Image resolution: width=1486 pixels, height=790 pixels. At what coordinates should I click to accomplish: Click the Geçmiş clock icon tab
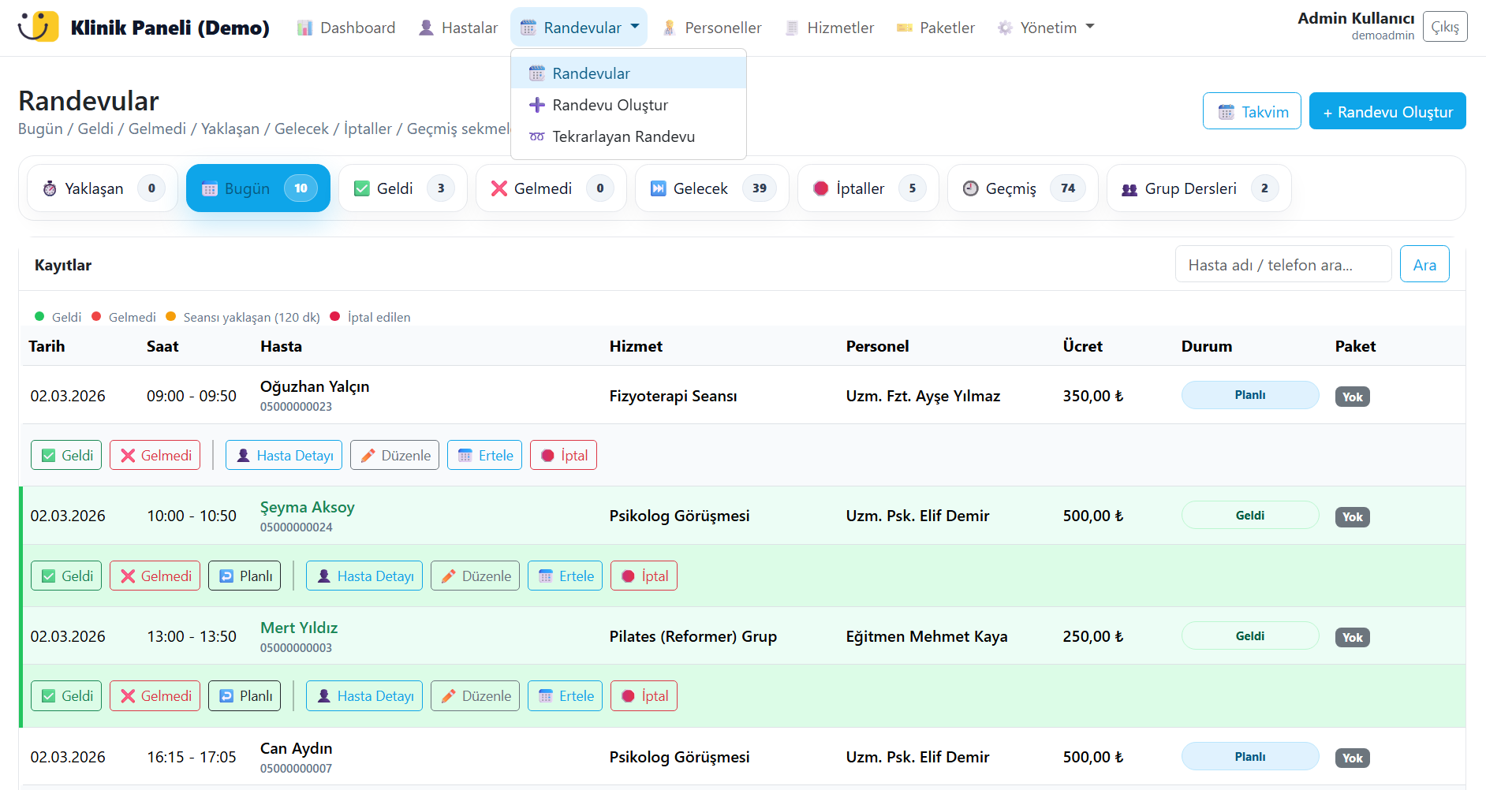point(1022,188)
